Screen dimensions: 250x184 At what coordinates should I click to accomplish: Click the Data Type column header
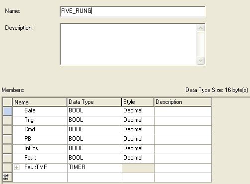click(94, 102)
